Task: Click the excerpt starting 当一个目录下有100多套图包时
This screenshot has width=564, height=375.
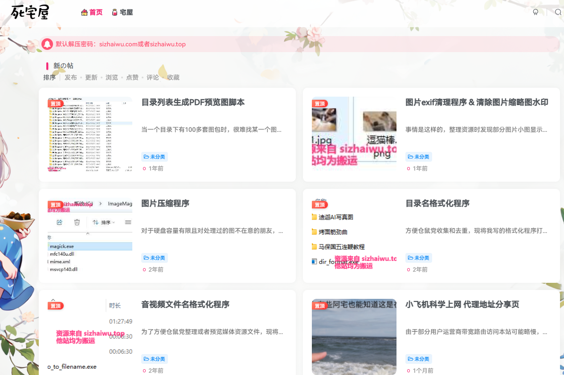Action: click(212, 130)
